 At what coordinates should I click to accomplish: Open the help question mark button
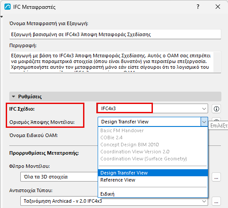point(198,7)
